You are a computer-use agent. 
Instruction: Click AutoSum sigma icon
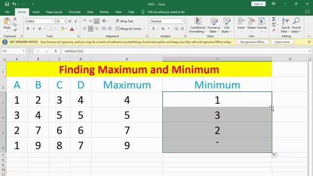click(274, 19)
